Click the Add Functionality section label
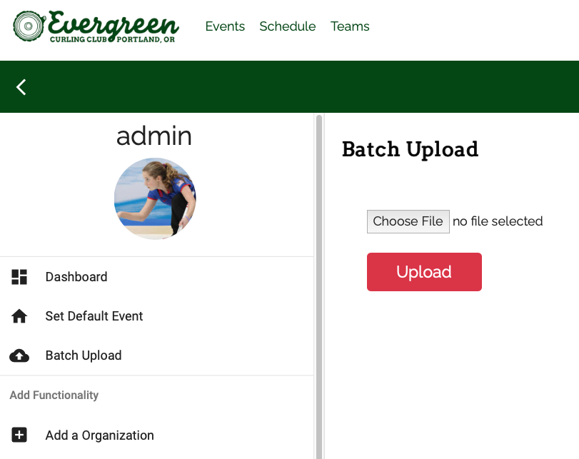The image size is (579, 459). point(54,395)
